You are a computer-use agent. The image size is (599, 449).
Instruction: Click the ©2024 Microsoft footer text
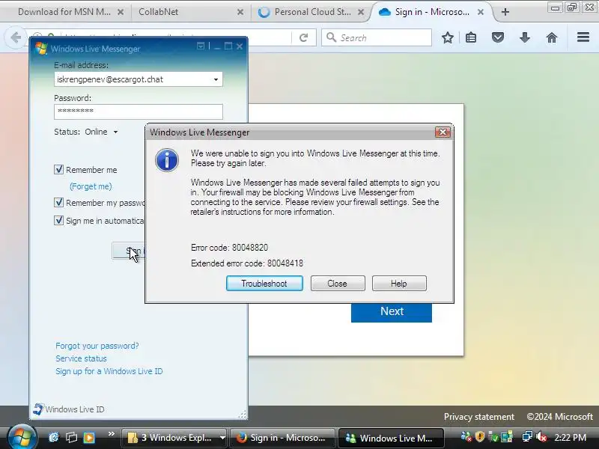tap(559, 417)
